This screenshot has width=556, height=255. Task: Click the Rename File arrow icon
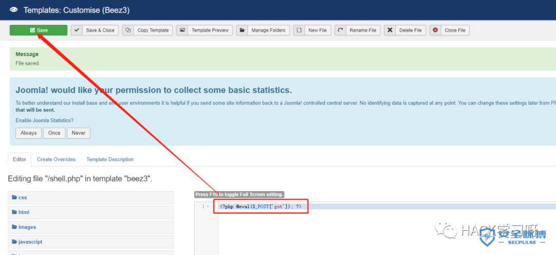coord(340,30)
